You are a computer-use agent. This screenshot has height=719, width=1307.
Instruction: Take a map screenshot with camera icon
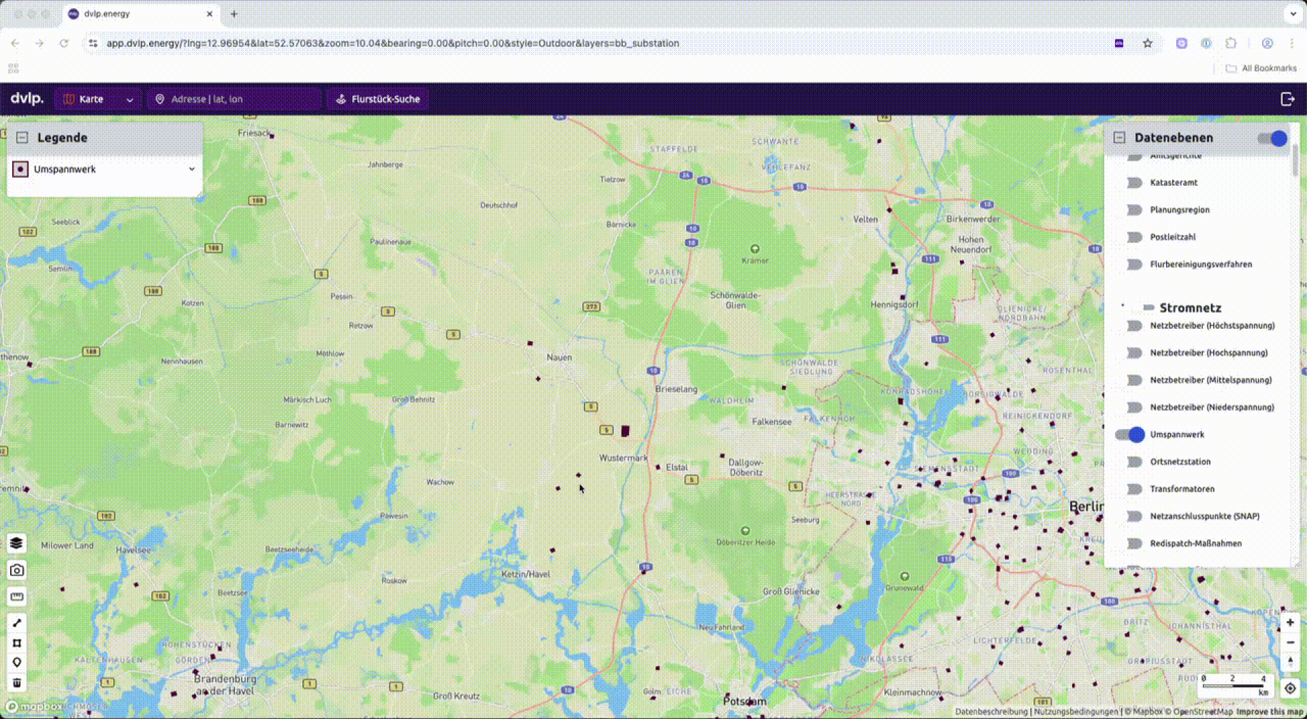coord(17,570)
